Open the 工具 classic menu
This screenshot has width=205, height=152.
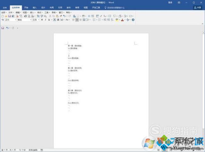click(47, 12)
